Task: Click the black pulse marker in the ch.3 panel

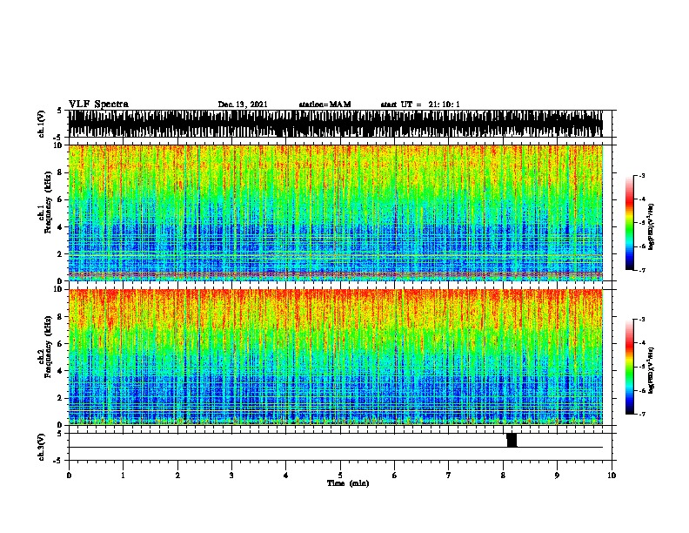Action: [x=512, y=440]
